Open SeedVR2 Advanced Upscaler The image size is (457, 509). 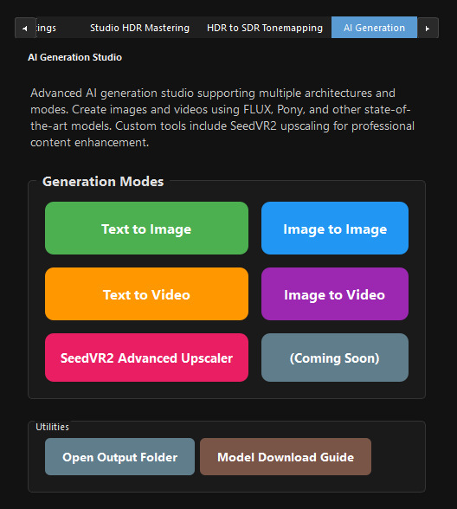pos(147,358)
